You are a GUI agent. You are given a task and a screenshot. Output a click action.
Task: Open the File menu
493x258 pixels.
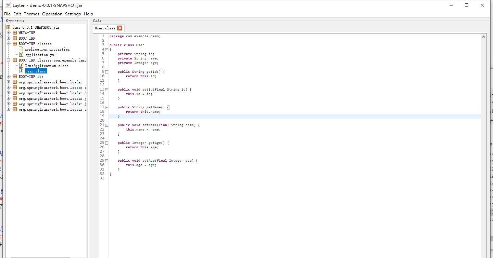(7, 14)
